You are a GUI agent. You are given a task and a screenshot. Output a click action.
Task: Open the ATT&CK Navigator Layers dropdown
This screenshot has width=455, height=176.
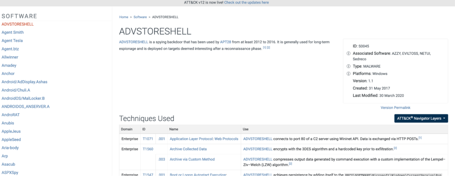(x=421, y=118)
